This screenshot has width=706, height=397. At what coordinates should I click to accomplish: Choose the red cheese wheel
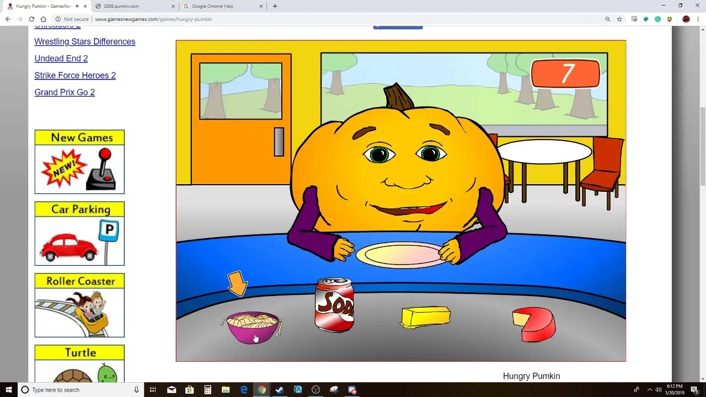tap(534, 324)
